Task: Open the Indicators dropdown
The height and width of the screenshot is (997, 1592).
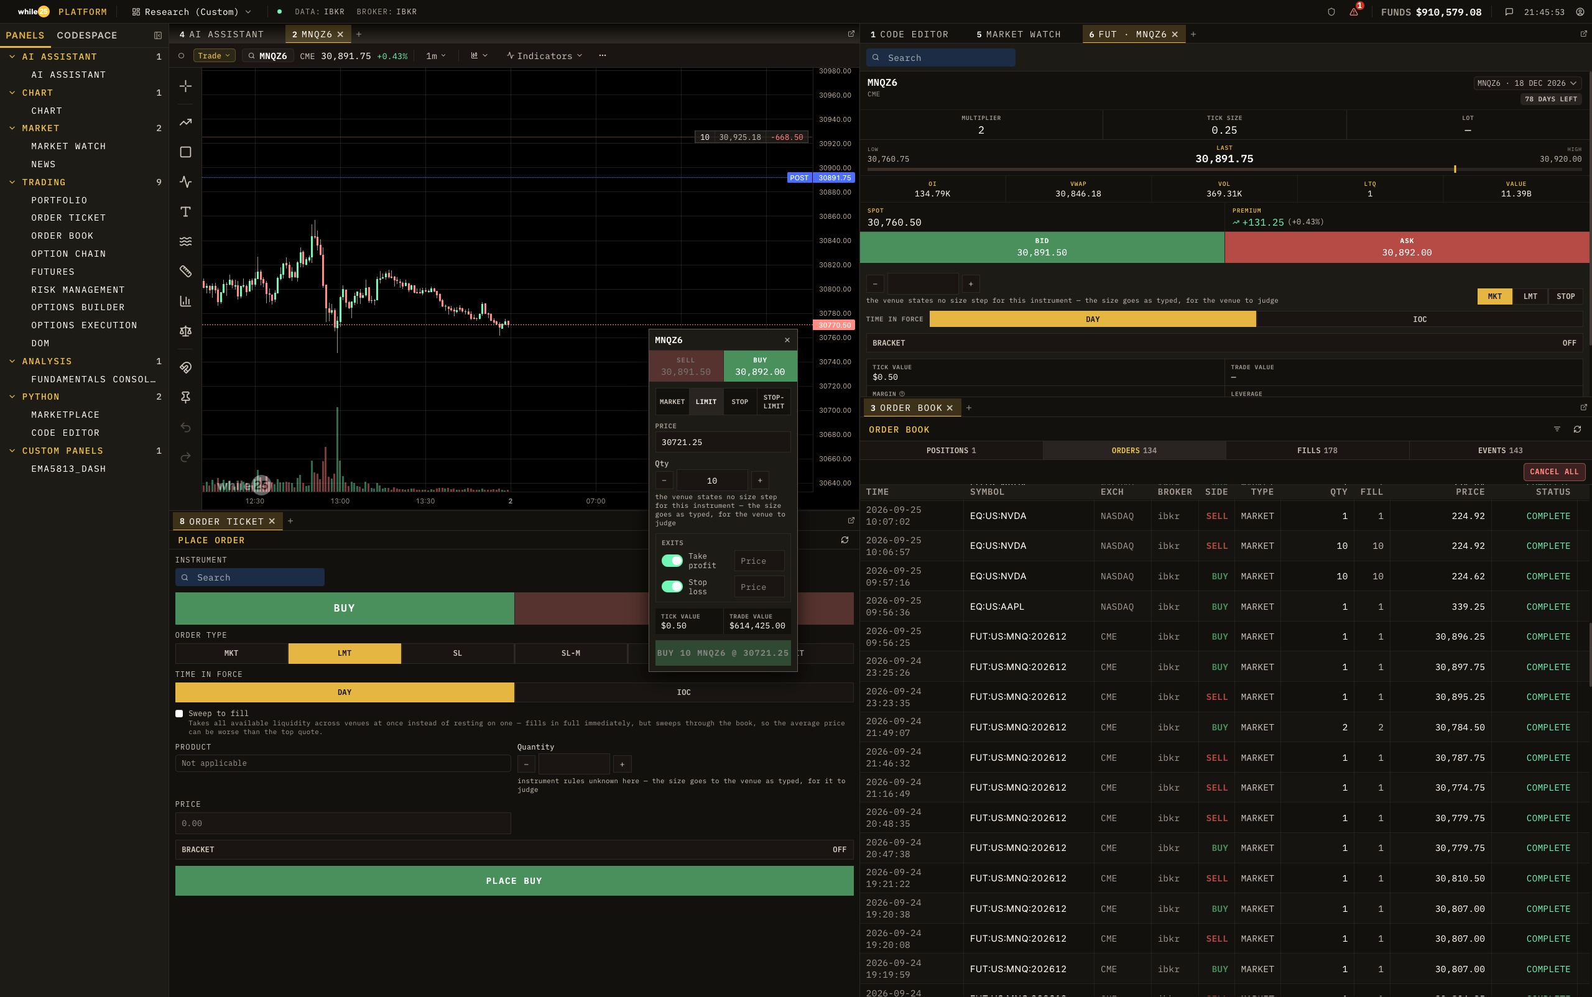Action: point(544,56)
